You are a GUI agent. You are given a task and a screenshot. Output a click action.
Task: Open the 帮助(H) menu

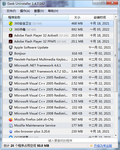(53, 11)
